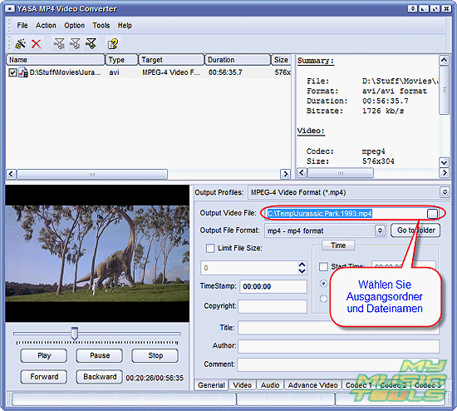The width and height of the screenshot is (457, 411).
Task: Open help via the yellow question-mark icon
Action: (112, 44)
